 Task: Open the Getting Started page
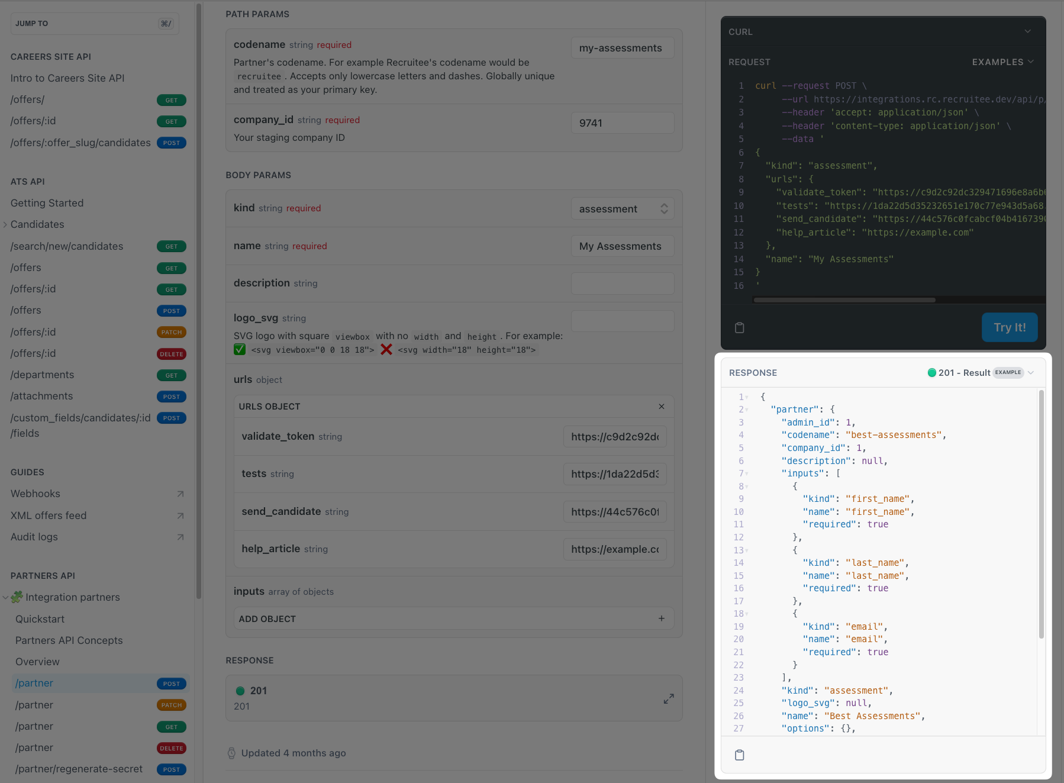47,203
